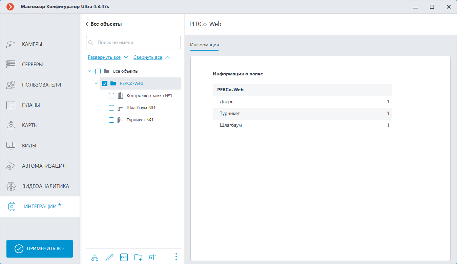
Task: Click the up chevron after Свернуть все
Action: 167,57
